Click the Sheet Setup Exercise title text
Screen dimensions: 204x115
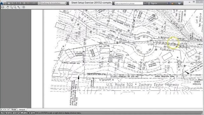coord(91,3)
